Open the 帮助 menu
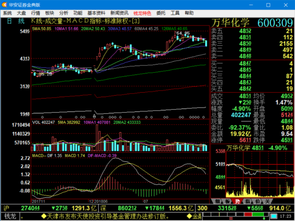Screen dimensions: 295x221 coord(189,13)
